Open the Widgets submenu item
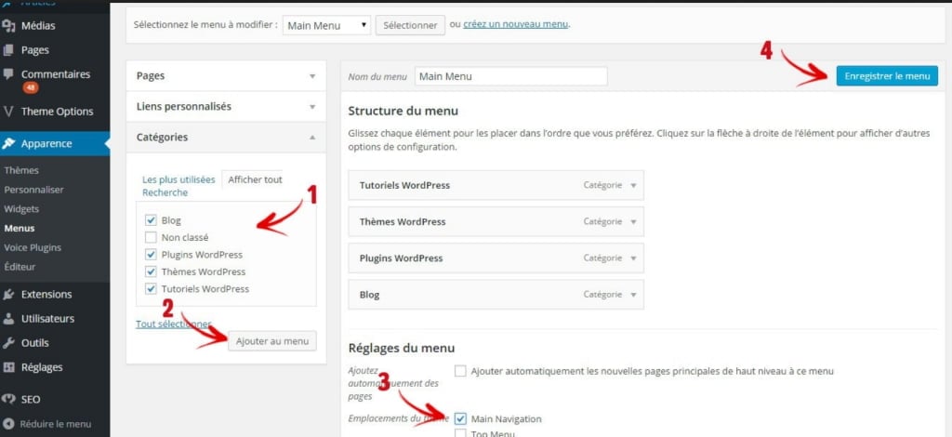The width and height of the screenshot is (952, 437). click(x=21, y=209)
